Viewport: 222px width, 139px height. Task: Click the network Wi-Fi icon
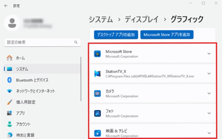pos(9,91)
